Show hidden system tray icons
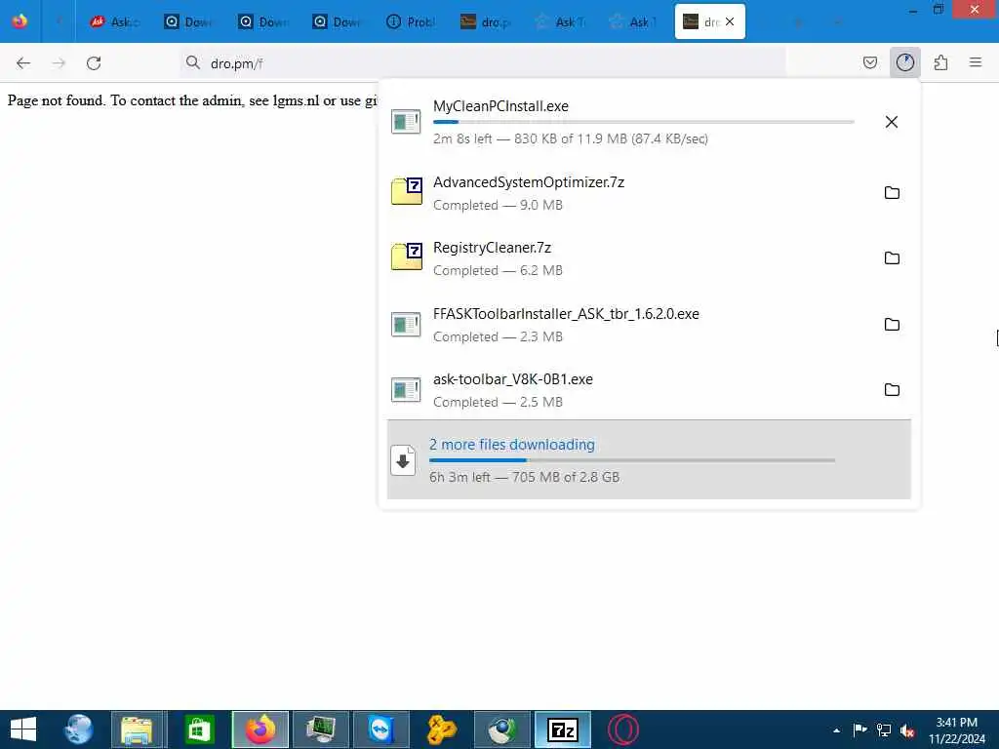Image resolution: width=999 pixels, height=749 pixels. point(836,730)
